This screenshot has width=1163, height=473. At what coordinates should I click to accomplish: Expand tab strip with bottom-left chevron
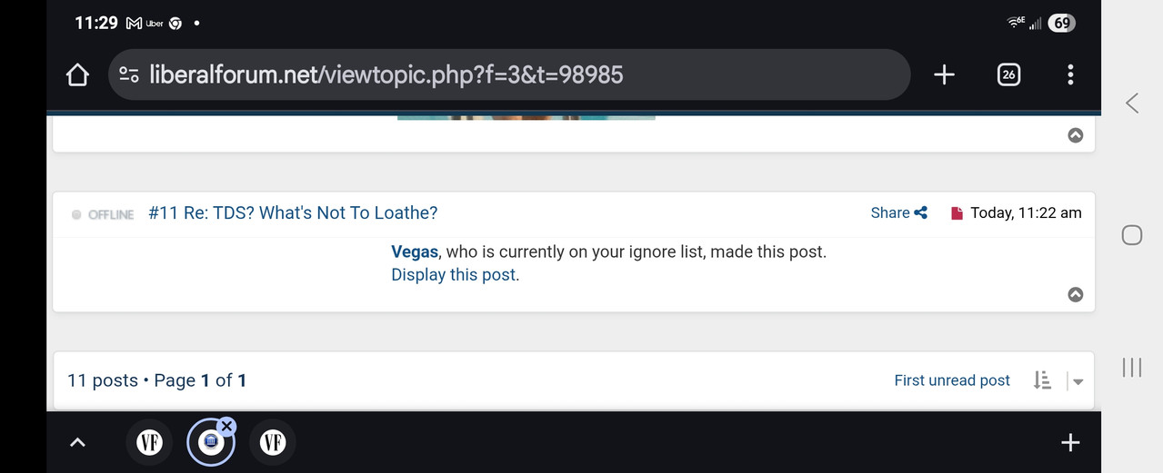[x=78, y=442]
